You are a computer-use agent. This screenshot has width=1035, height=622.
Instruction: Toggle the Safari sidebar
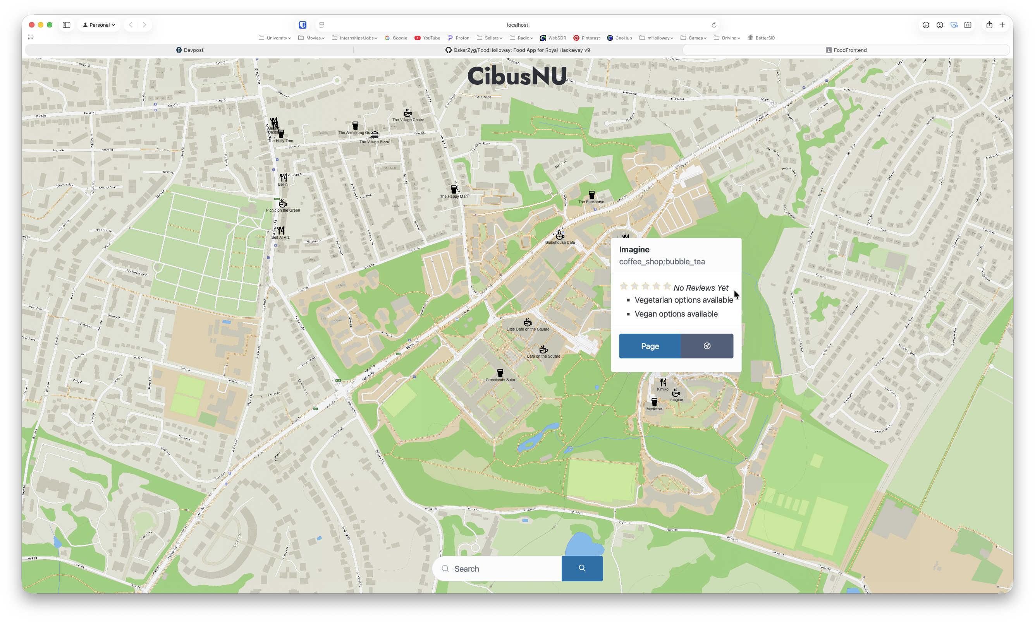(x=66, y=25)
